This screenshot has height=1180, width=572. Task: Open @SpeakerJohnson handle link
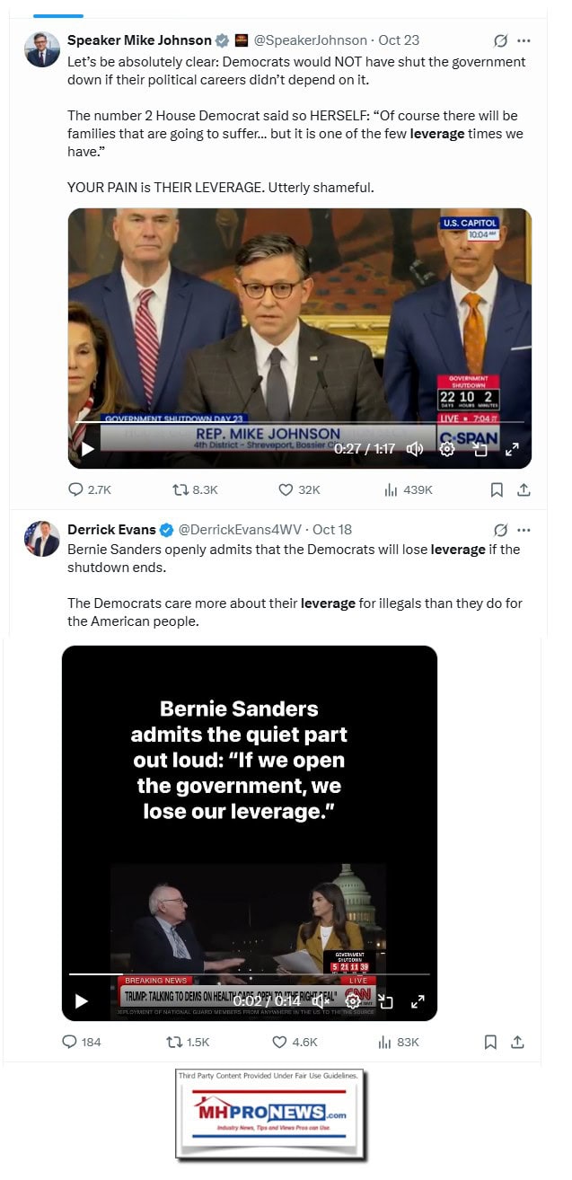[312, 40]
